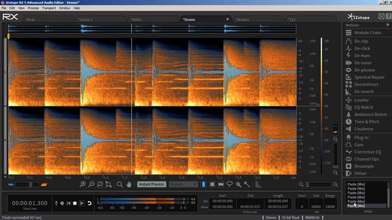392x220 pixels.
Task: Open the Plug-in module
Action: 357,137
